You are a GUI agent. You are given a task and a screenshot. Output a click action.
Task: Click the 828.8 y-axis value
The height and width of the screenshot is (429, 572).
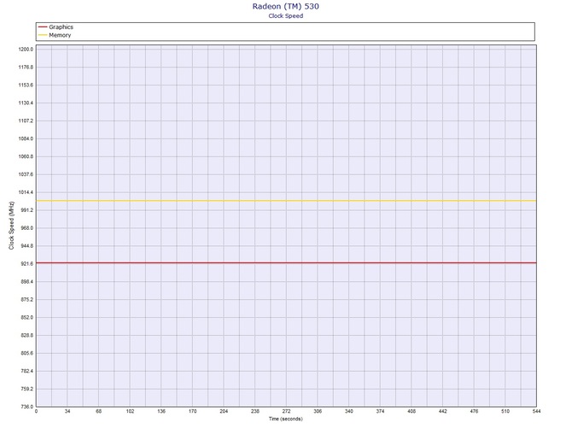(x=26, y=336)
